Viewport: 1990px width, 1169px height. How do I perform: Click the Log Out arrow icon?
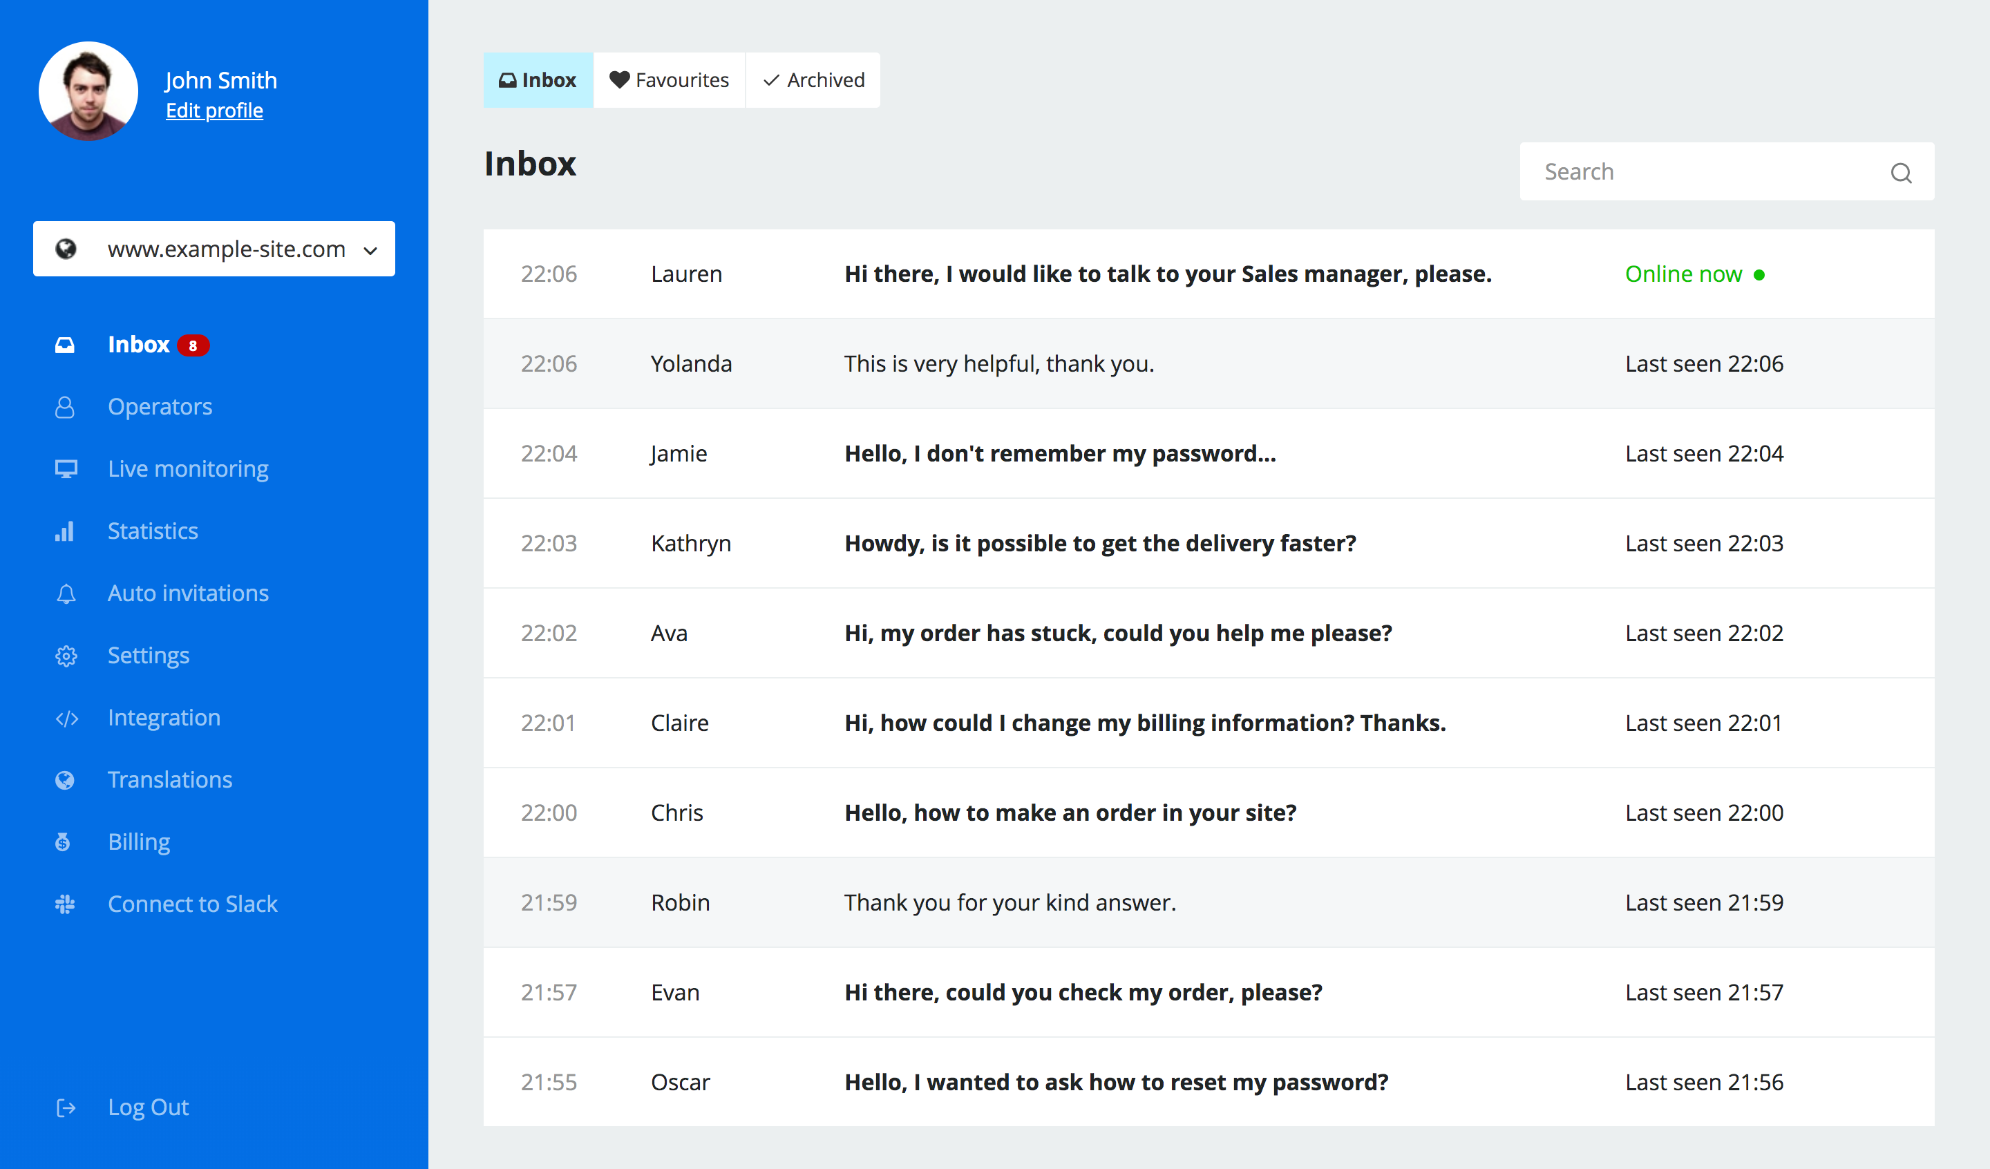[x=66, y=1108]
